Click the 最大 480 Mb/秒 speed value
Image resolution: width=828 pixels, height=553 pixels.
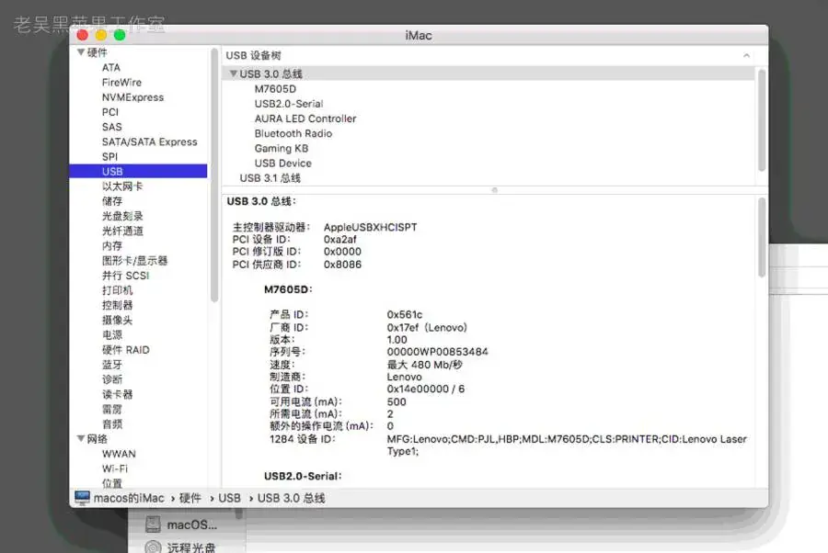(x=424, y=364)
